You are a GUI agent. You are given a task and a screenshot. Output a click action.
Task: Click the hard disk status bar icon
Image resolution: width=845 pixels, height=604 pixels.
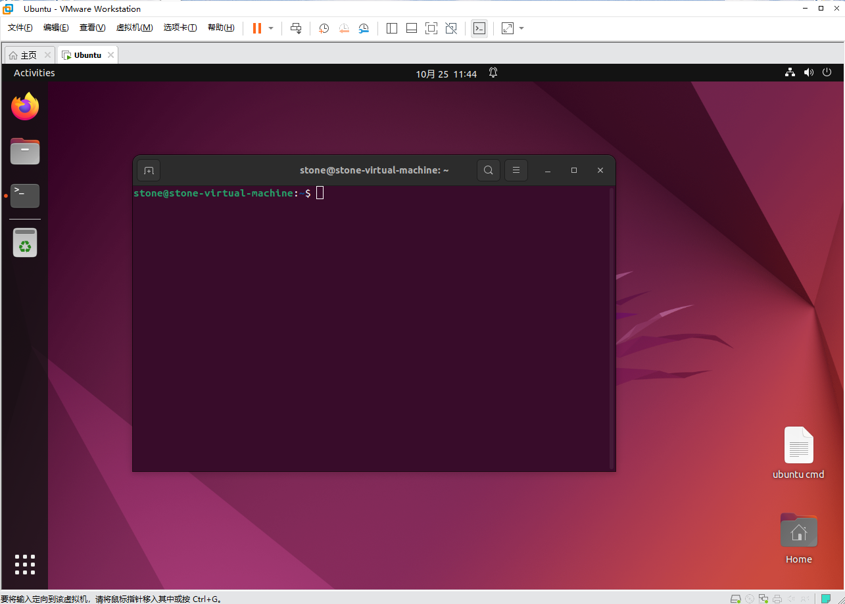[x=736, y=599]
